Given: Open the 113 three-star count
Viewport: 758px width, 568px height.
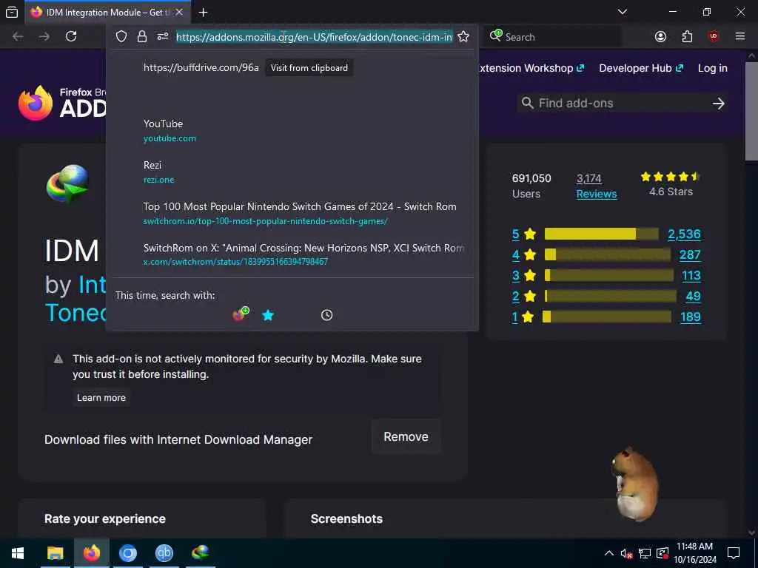Looking at the screenshot, I should click(691, 275).
